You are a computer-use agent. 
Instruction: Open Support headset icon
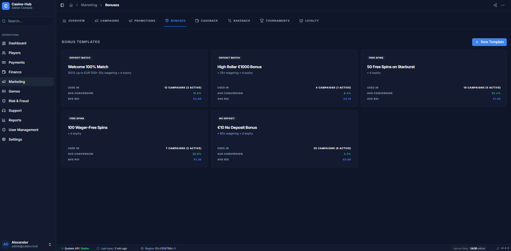tap(4, 111)
